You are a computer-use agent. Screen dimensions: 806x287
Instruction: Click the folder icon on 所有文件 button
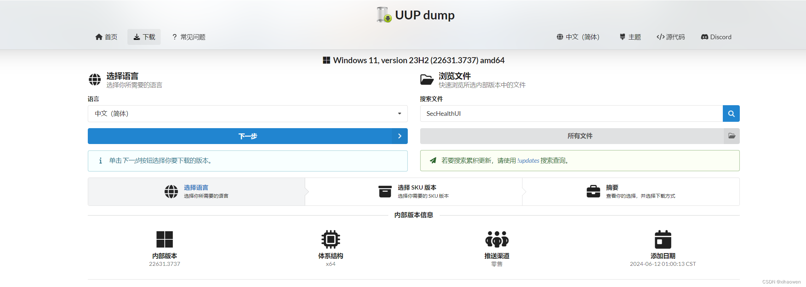[732, 136]
